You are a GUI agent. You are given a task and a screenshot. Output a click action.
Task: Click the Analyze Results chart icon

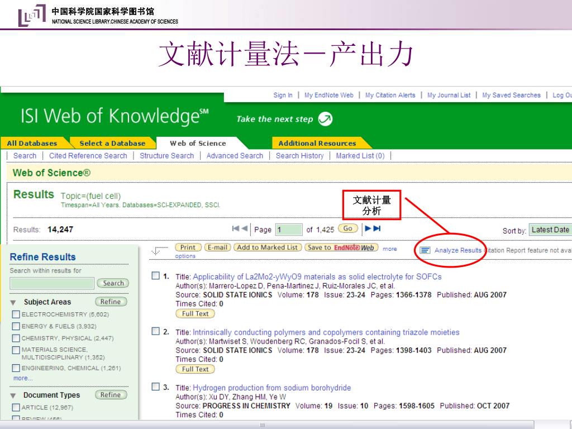click(x=425, y=250)
